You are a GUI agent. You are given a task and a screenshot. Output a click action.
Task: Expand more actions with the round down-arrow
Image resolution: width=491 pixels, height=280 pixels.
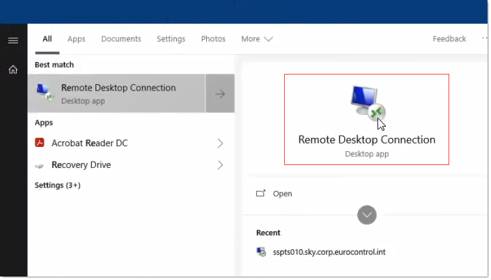coord(367,215)
